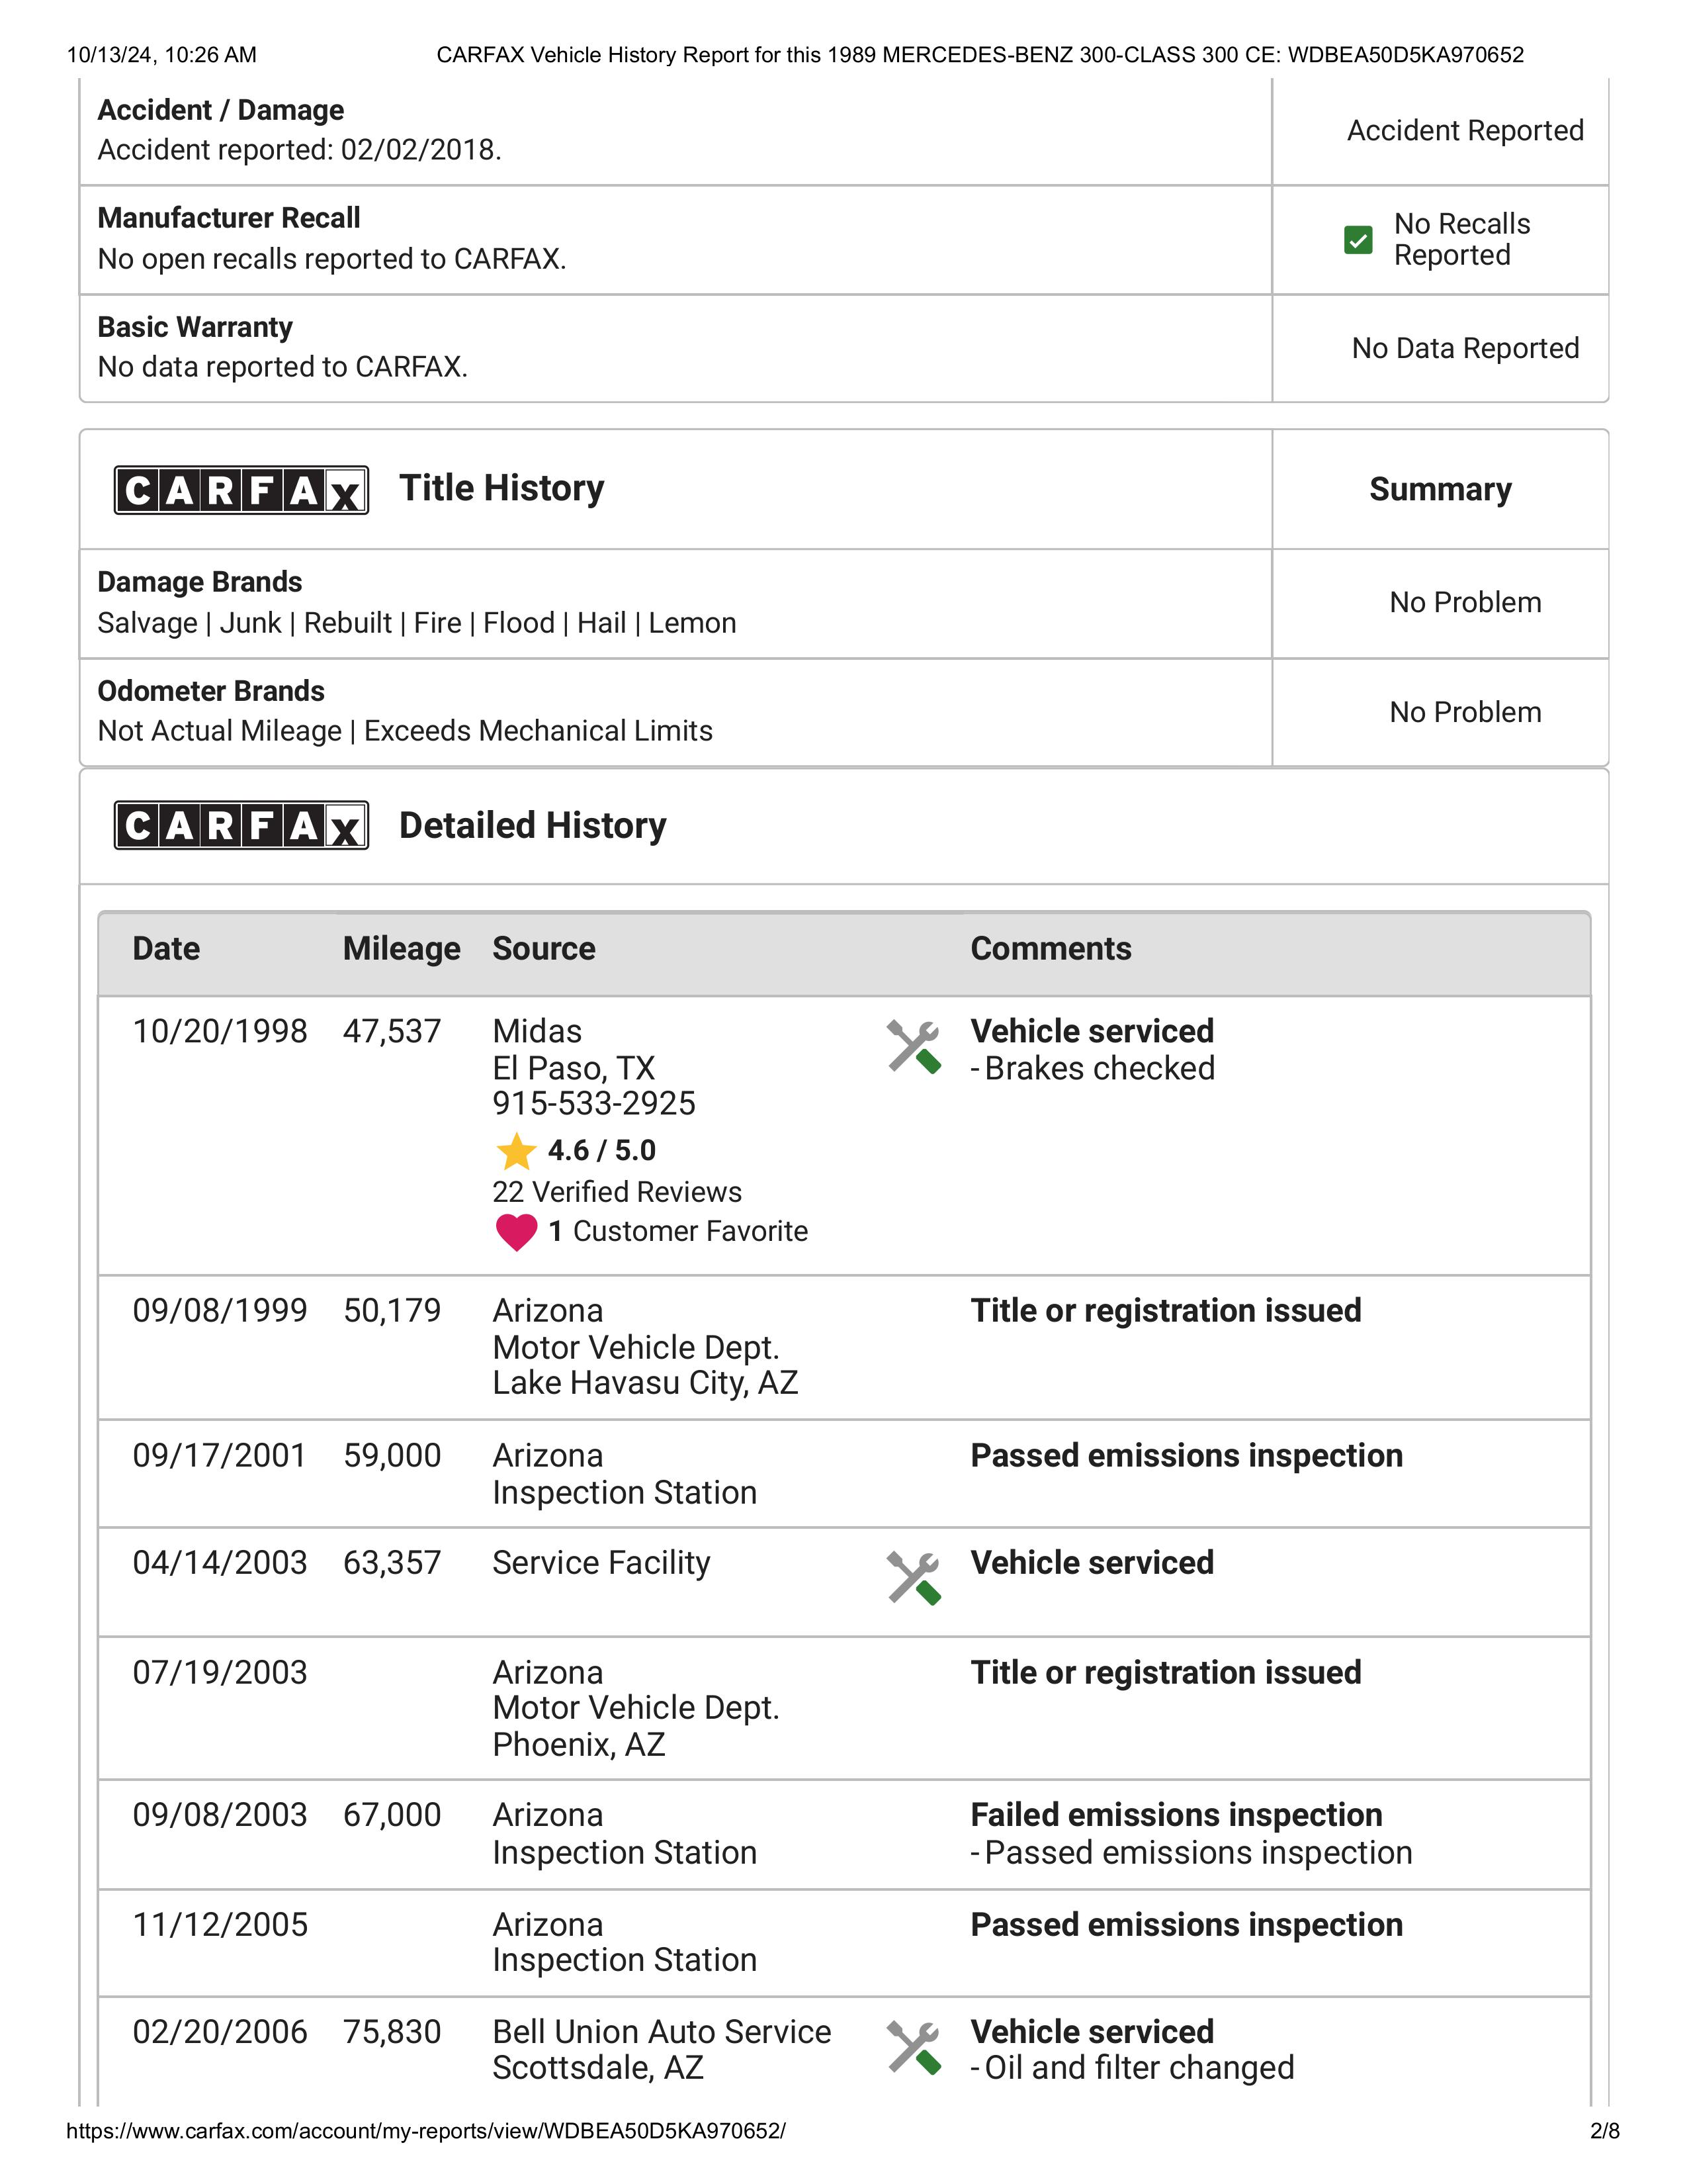This screenshot has width=1687, height=2184.
Task: Open Bell Union Auto Service link
Action: 662,2032
